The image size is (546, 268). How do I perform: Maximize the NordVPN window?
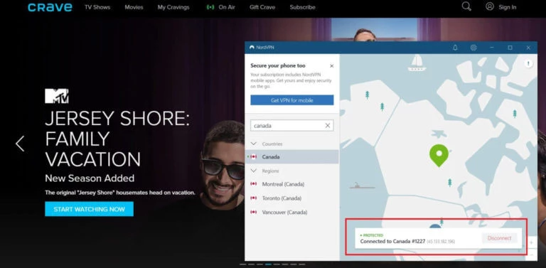click(510, 48)
